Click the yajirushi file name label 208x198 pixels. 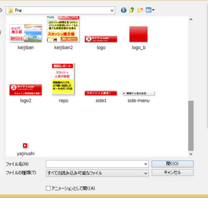pyautogui.click(x=26, y=154)
